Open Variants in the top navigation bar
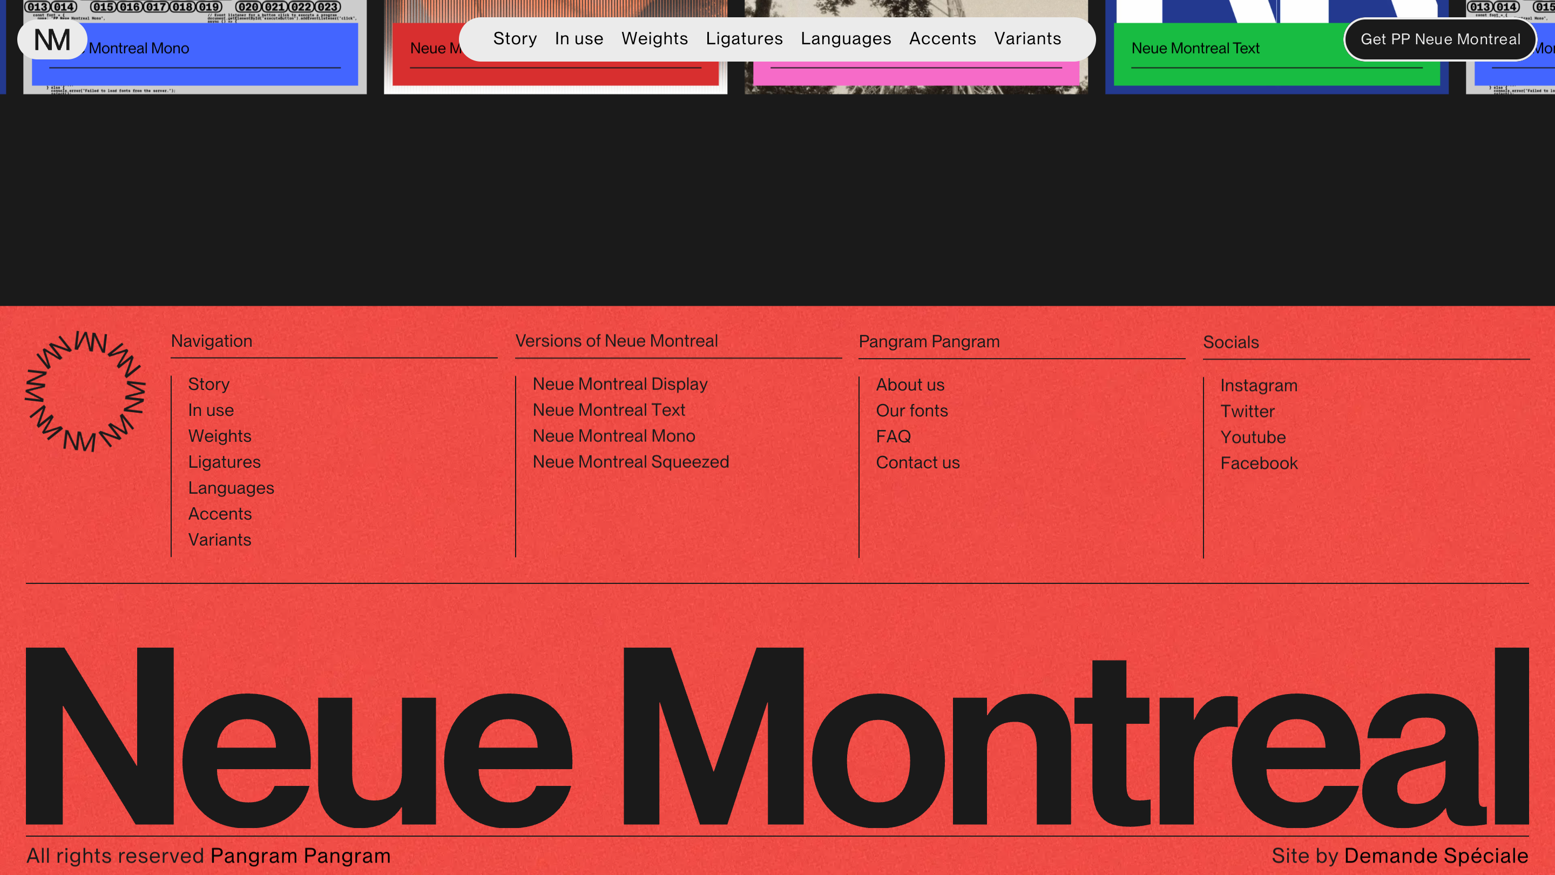Image resolution: width=1555 pixels, height=875 pixels. 1027,39
